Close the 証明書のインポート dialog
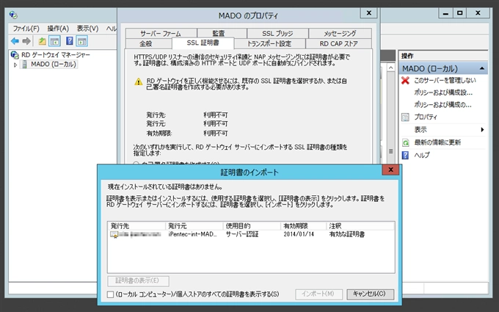499x312 pixels. click(391, 170)
